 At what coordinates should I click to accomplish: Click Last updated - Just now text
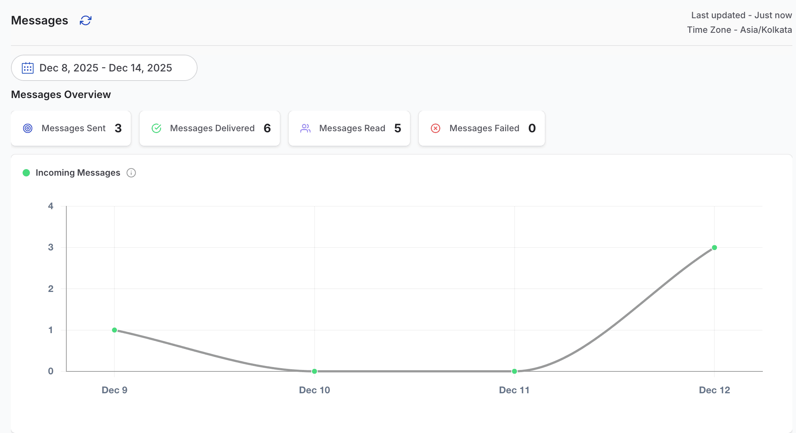[741, 15]
